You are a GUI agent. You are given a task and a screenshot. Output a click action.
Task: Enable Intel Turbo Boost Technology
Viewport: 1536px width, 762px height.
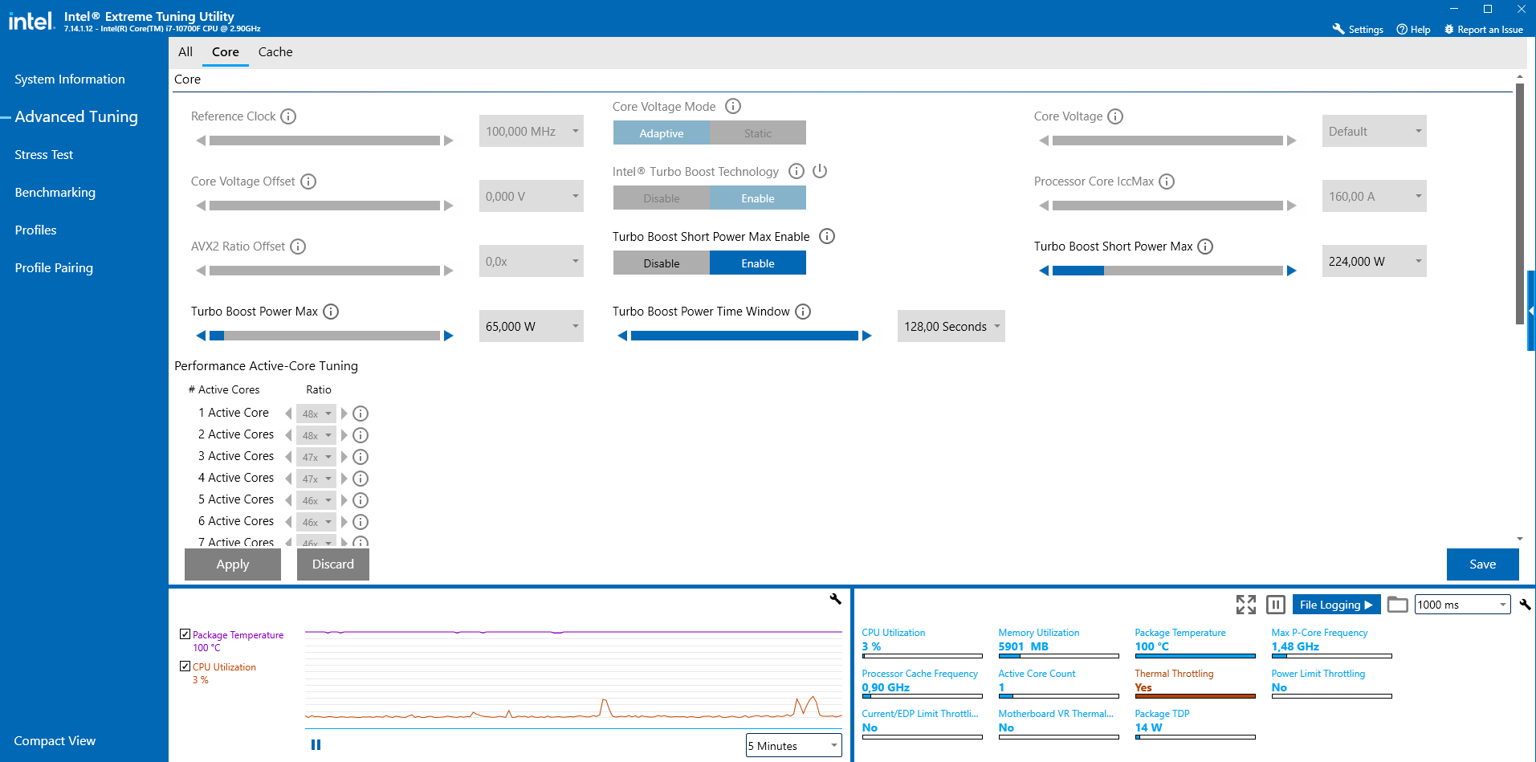coord(758,198)
